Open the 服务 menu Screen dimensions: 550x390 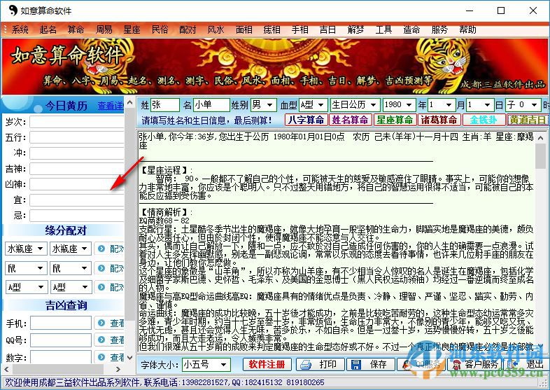pos(440,30)
